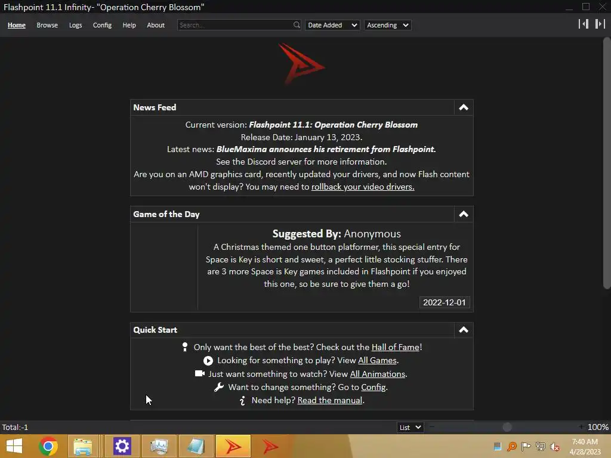Click the wrench icon beside Config

click(219, 387)
